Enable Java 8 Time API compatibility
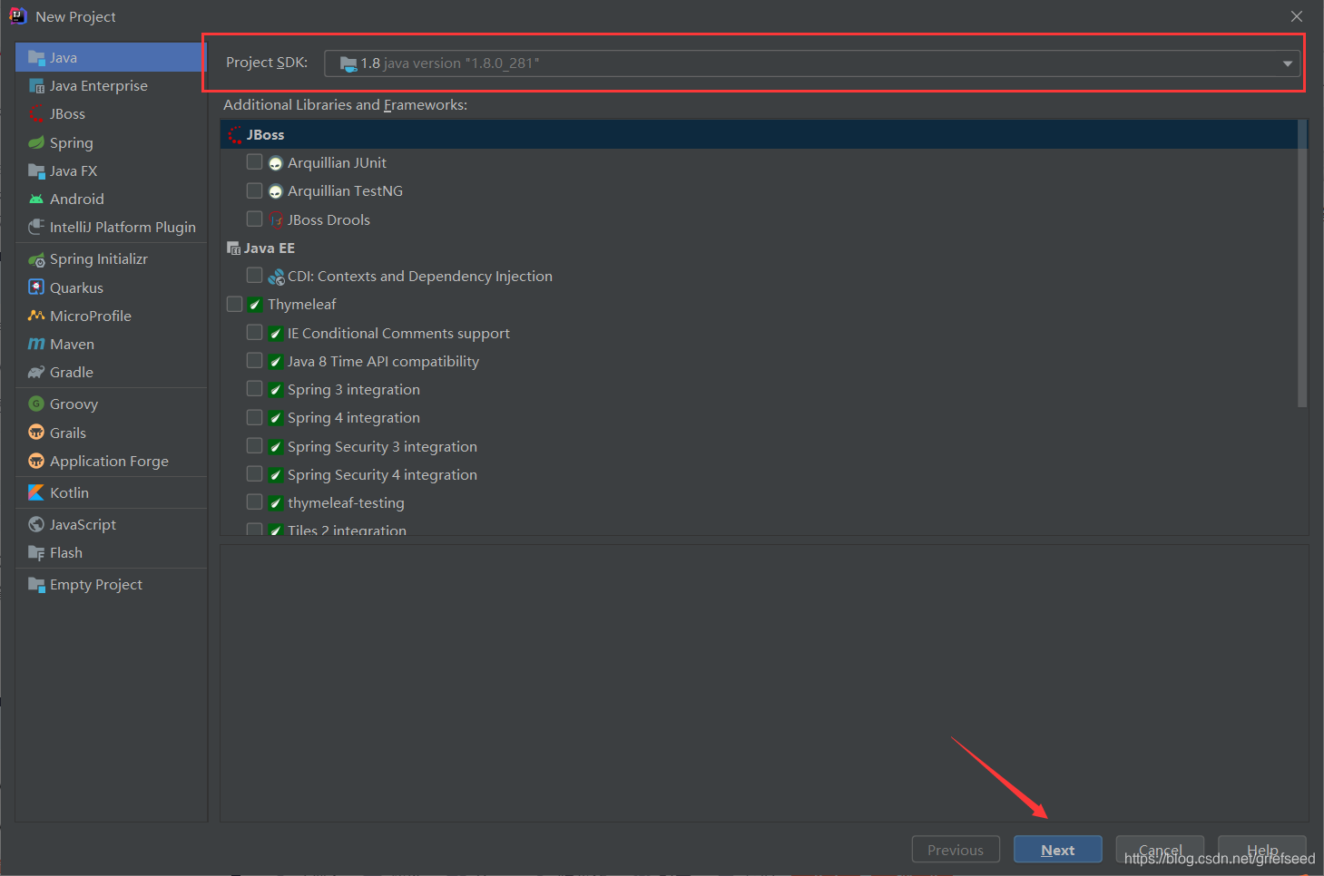 pyautogui.click(x=255, y=361)
